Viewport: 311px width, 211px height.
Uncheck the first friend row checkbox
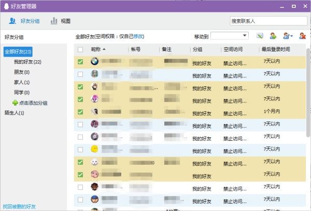click(x=80, y=62)
